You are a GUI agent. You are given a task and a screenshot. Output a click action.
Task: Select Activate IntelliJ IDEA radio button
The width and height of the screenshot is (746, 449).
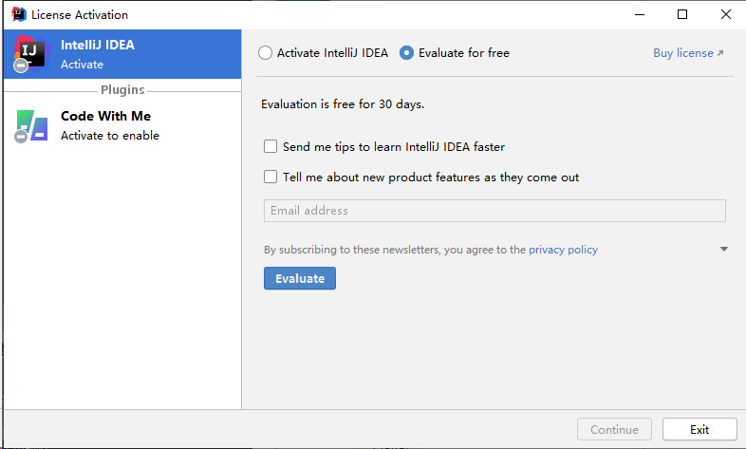(x=265, y=53)
